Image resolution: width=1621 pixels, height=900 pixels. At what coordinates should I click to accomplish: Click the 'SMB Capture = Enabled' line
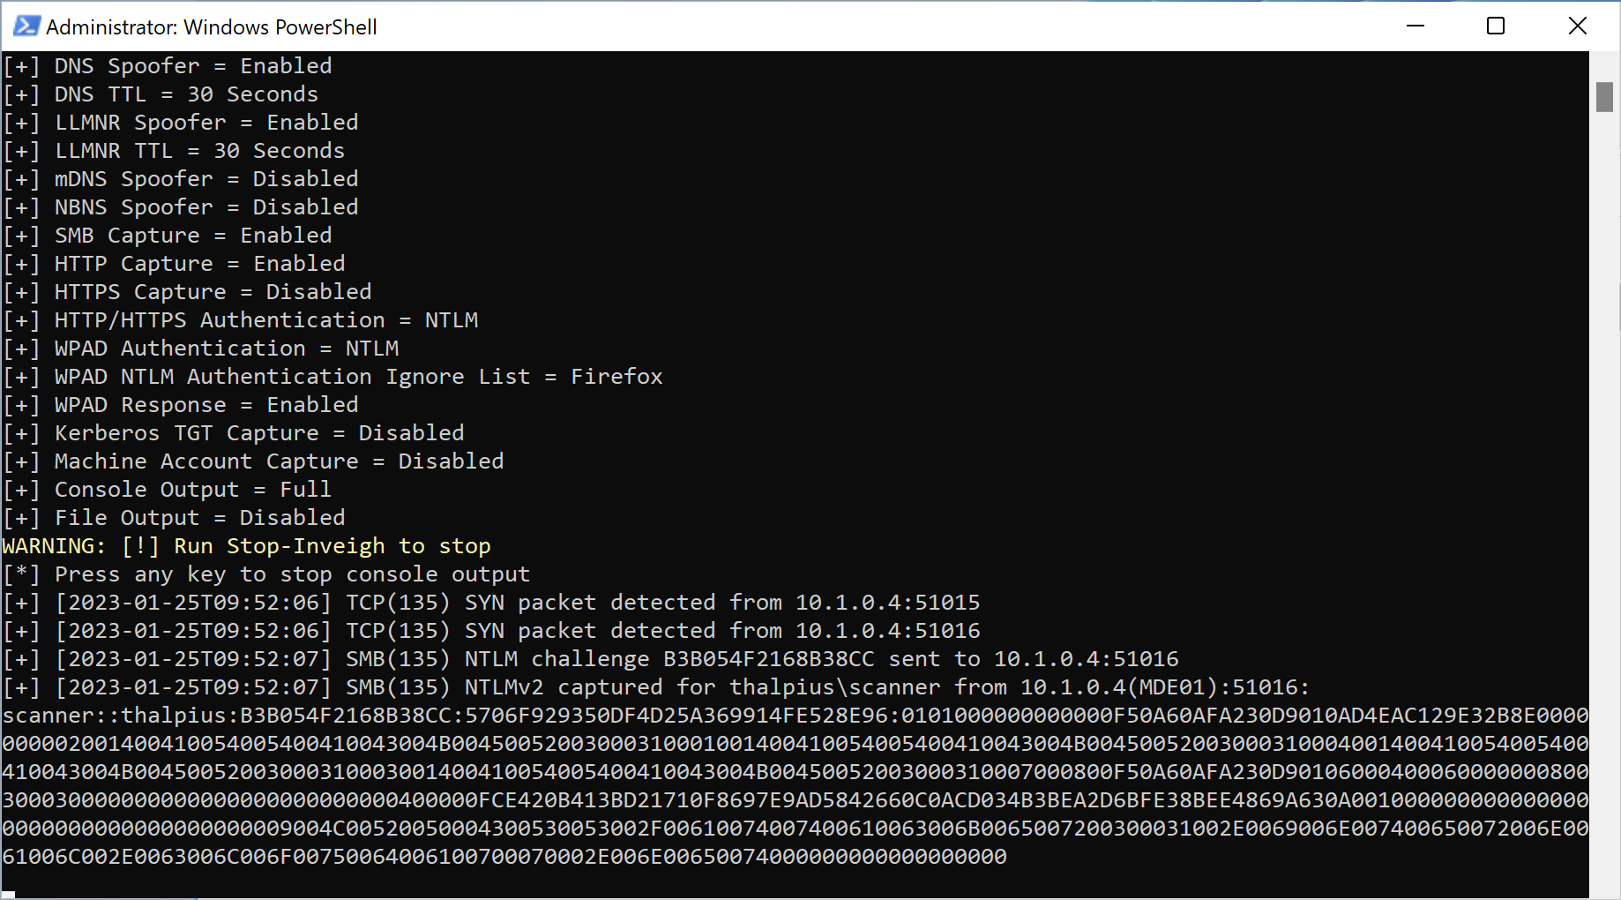(193, 236)
